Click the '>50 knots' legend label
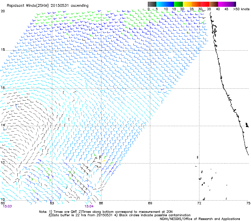 [241, 9]
